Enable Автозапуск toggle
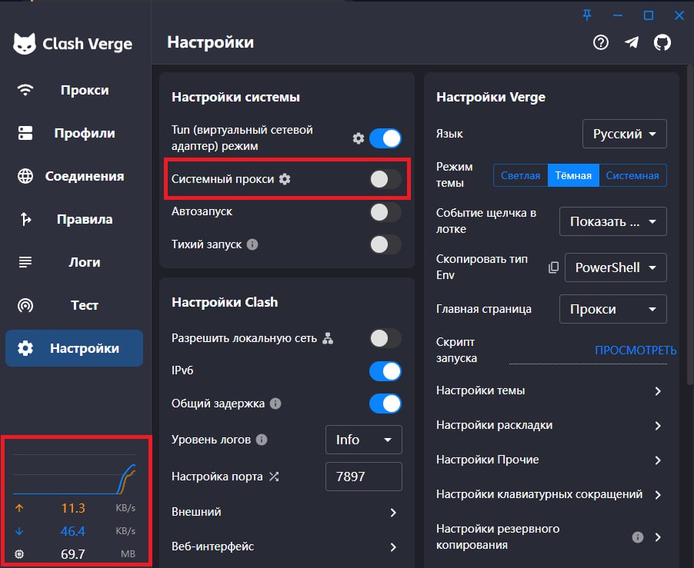Image resolution: width=694 pixels, height=568 pixels. click(385, 211)
